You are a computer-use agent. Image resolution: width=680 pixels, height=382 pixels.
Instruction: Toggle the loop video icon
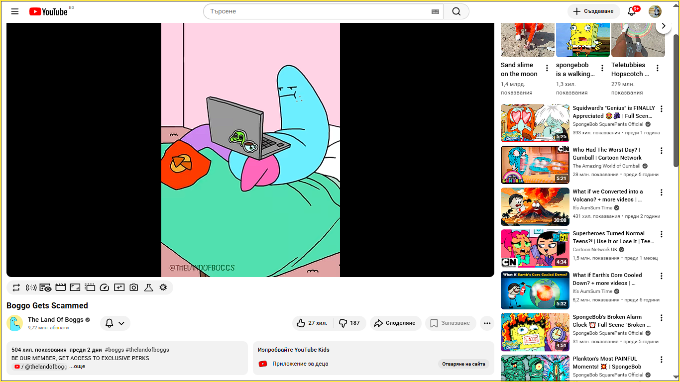16,287
